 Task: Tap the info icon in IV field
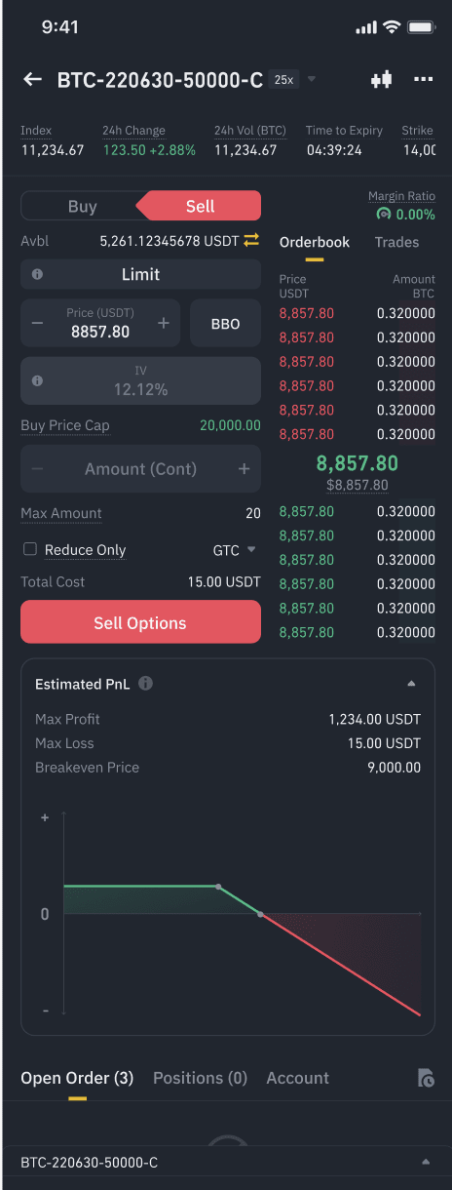coord(37,380)
